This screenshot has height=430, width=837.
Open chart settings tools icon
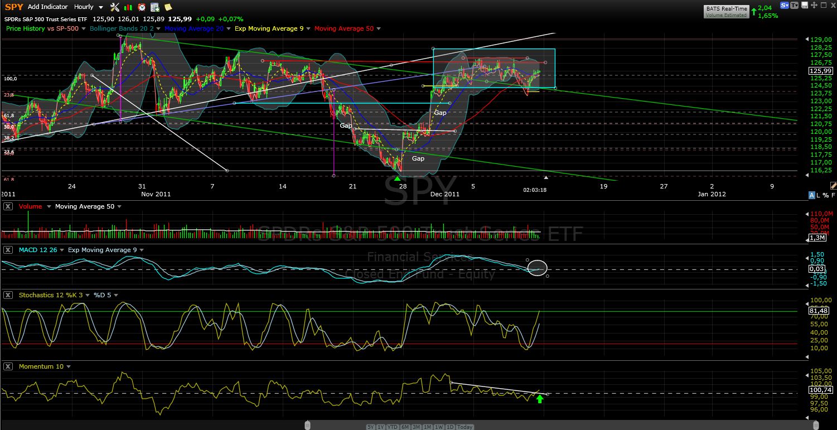click(115, 7)
